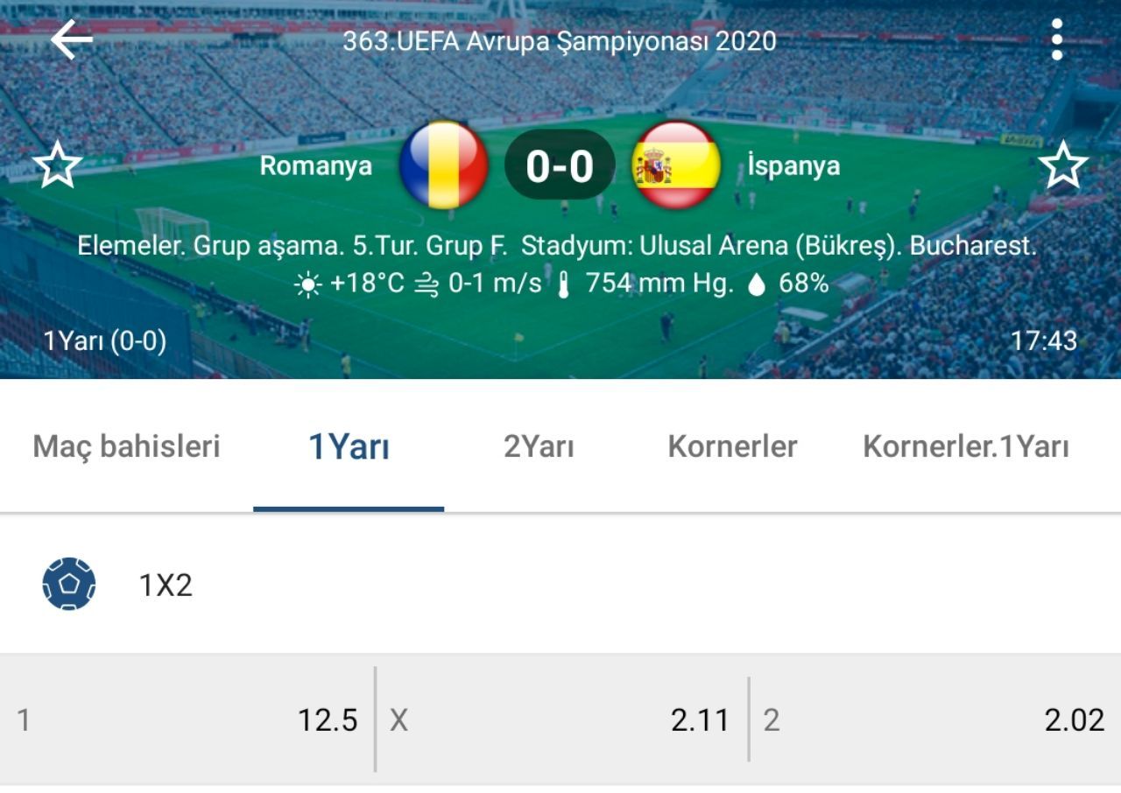Bet on home win at 12.5
1121x793 pixels.
(x=187, y=720)
